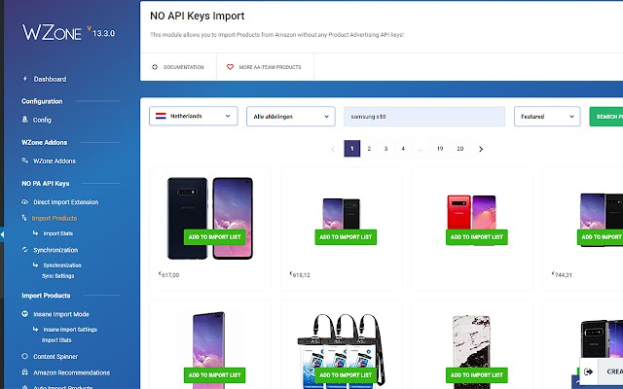
Task: Open the Netherlands country dropdown
Action: tap(194, 116)
